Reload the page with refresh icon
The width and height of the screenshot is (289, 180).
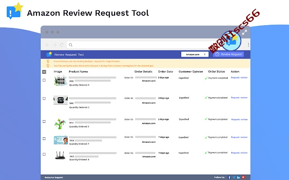click(x=61, y=45)
